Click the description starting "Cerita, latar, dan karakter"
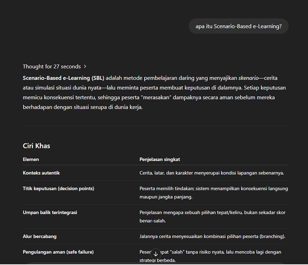308x265 pixels. pyautogui.click(x=212, y=173)
